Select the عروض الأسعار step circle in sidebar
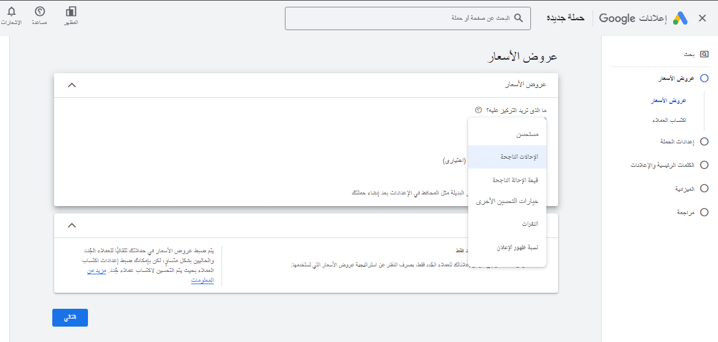718x342 pixels. tap(704, 78)
